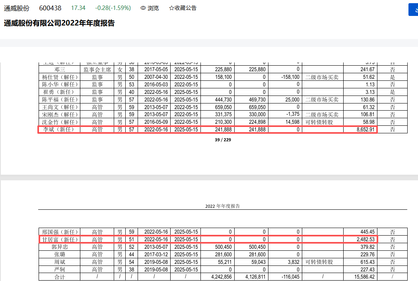This screenshot has width=418, height=281.
Task: Click the star icon to favorite announcement
Action: click(x=171, y=8)
